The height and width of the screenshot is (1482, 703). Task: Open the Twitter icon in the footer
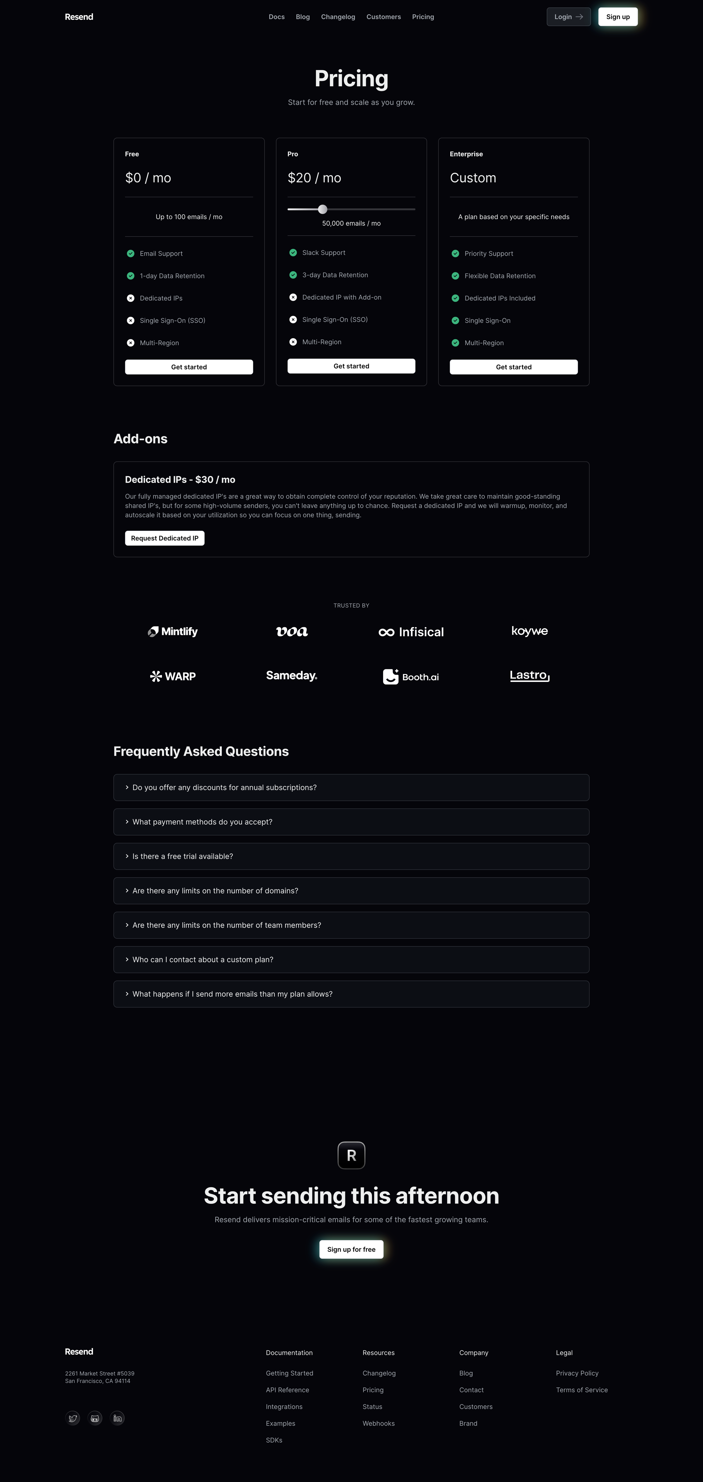click(x=73, y=1418)
